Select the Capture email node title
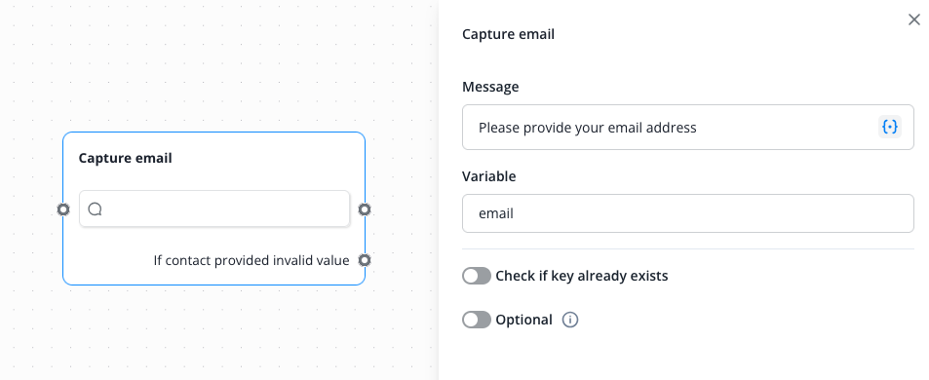This screenshot has width=929, height=380. point(126,158)
